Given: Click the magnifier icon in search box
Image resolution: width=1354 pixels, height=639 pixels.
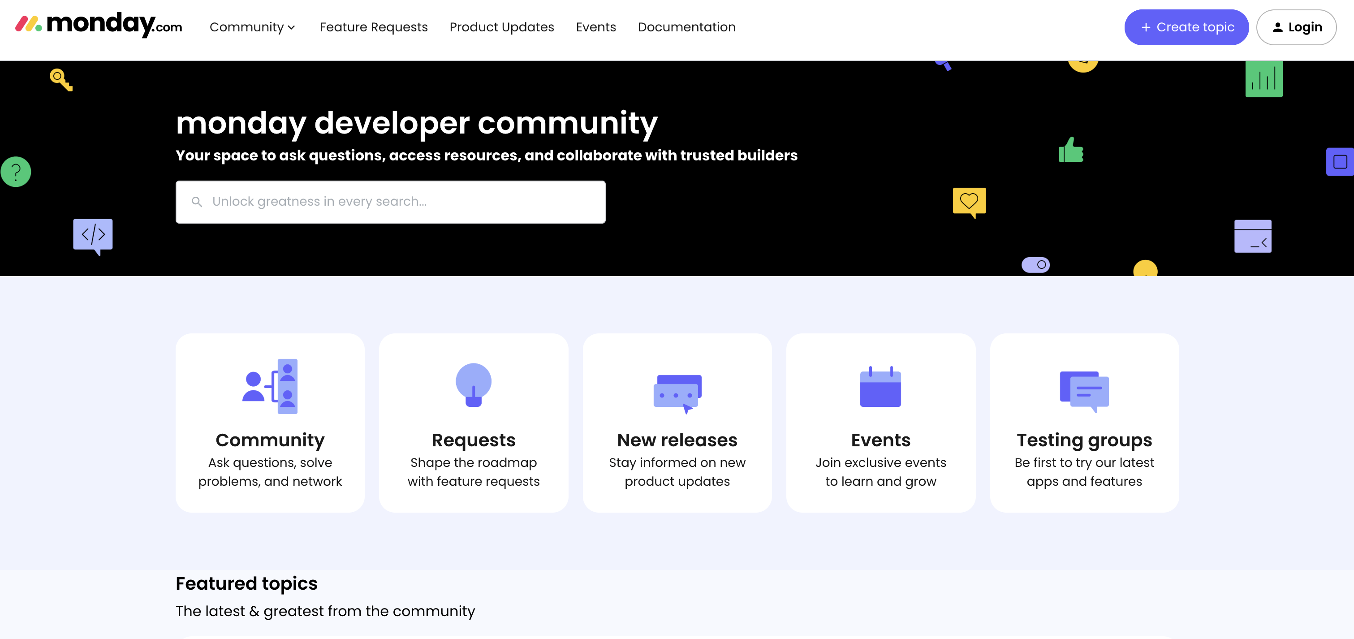Looking at the screenshot, I should 197,202.
